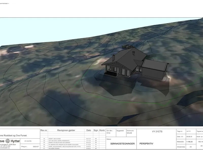The height and width of the screenshot is (152, 203).
Task: Click revision number "A5" in the table
Action: [x=44, y=141]
